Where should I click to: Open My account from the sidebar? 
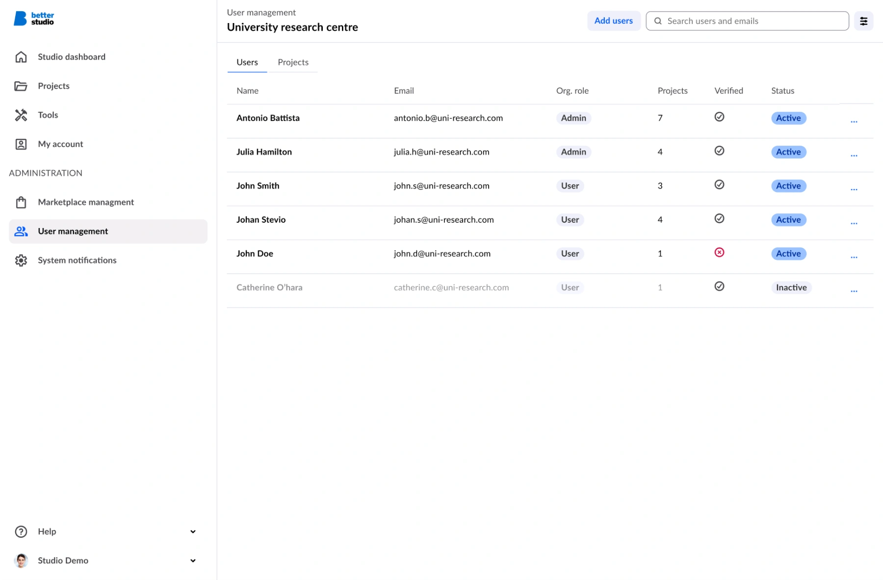click(x=108, y=144)
